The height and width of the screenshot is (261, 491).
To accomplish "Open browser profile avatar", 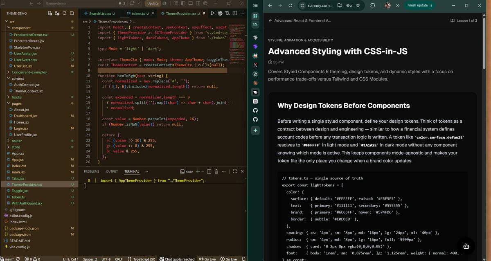I will point(387,5).
